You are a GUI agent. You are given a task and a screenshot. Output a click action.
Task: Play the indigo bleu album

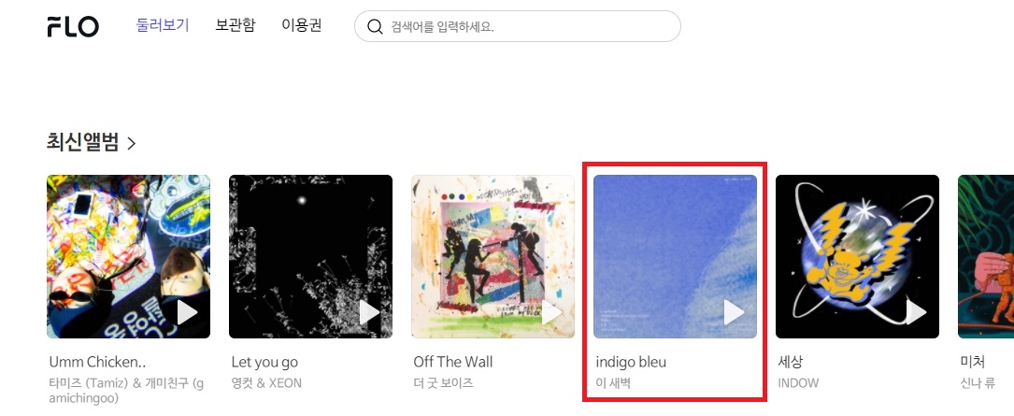(x=735, y=312)
